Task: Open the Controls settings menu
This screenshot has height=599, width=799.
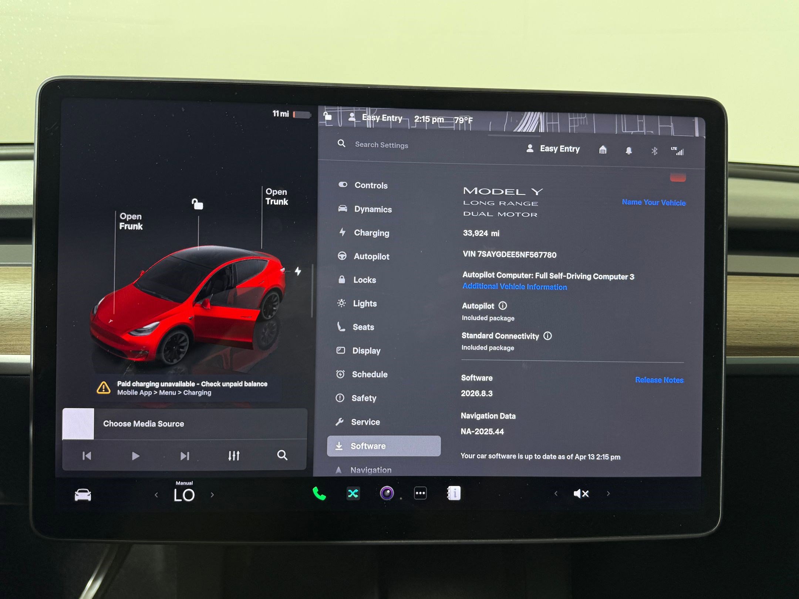Action: point(363,185)
